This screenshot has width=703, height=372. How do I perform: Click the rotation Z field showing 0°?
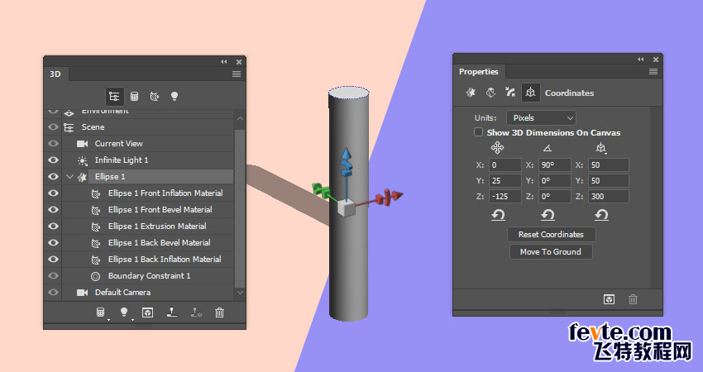[x=555, y=196]
